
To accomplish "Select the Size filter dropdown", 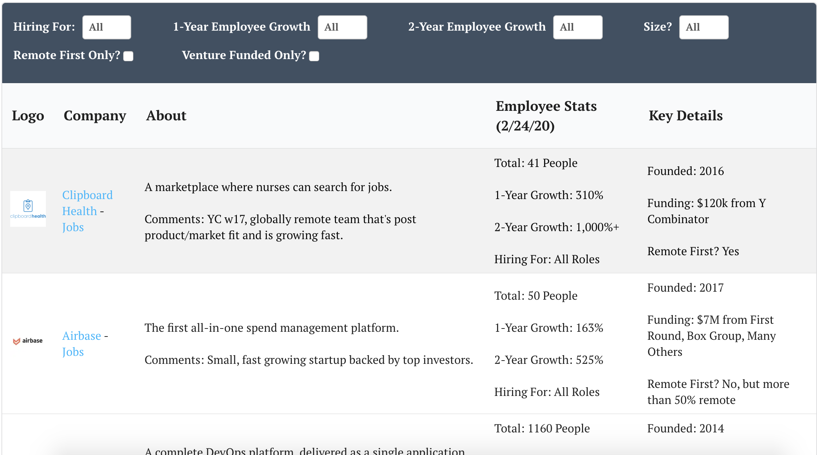I will [704, 27].
